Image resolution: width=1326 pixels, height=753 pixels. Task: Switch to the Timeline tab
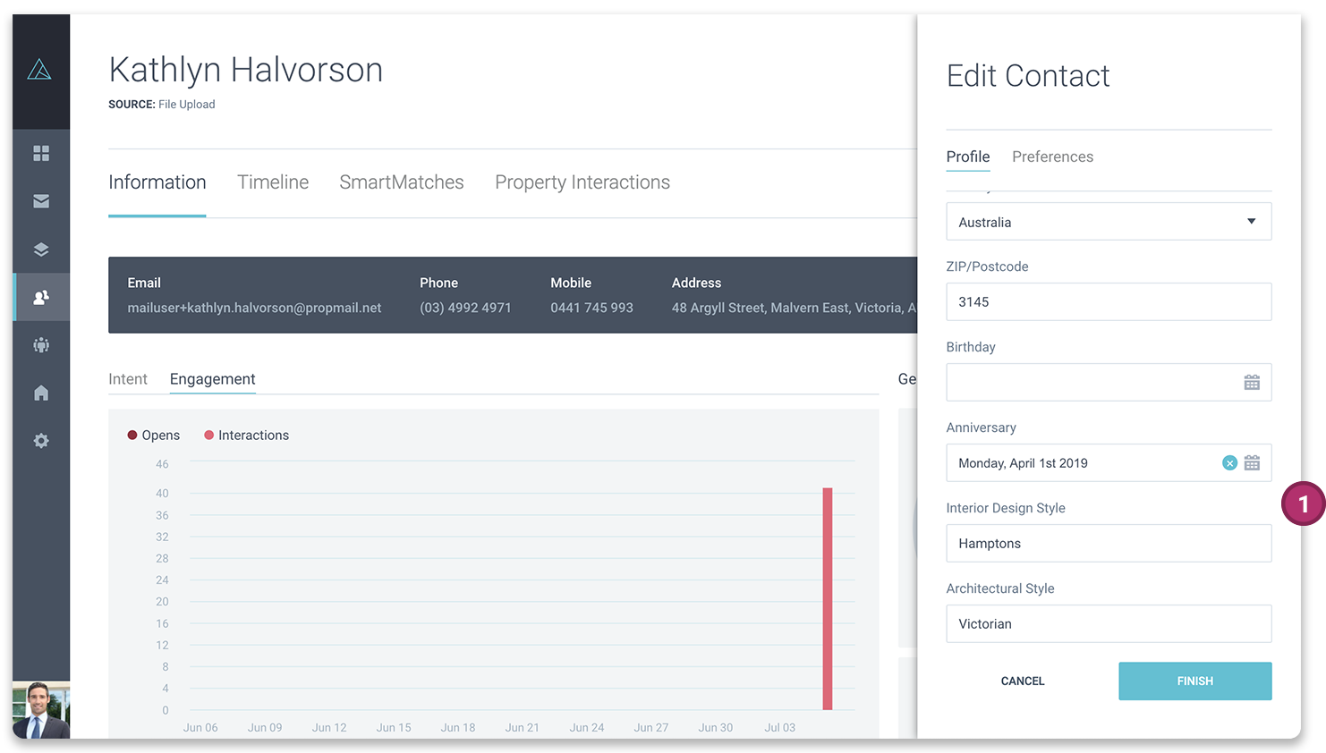point(273,182)
